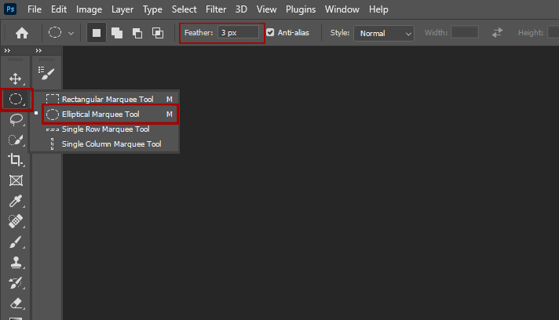Go to the Home screen icon
The height and width of the screenshot is (320, 559).
[x=22, y=33]
